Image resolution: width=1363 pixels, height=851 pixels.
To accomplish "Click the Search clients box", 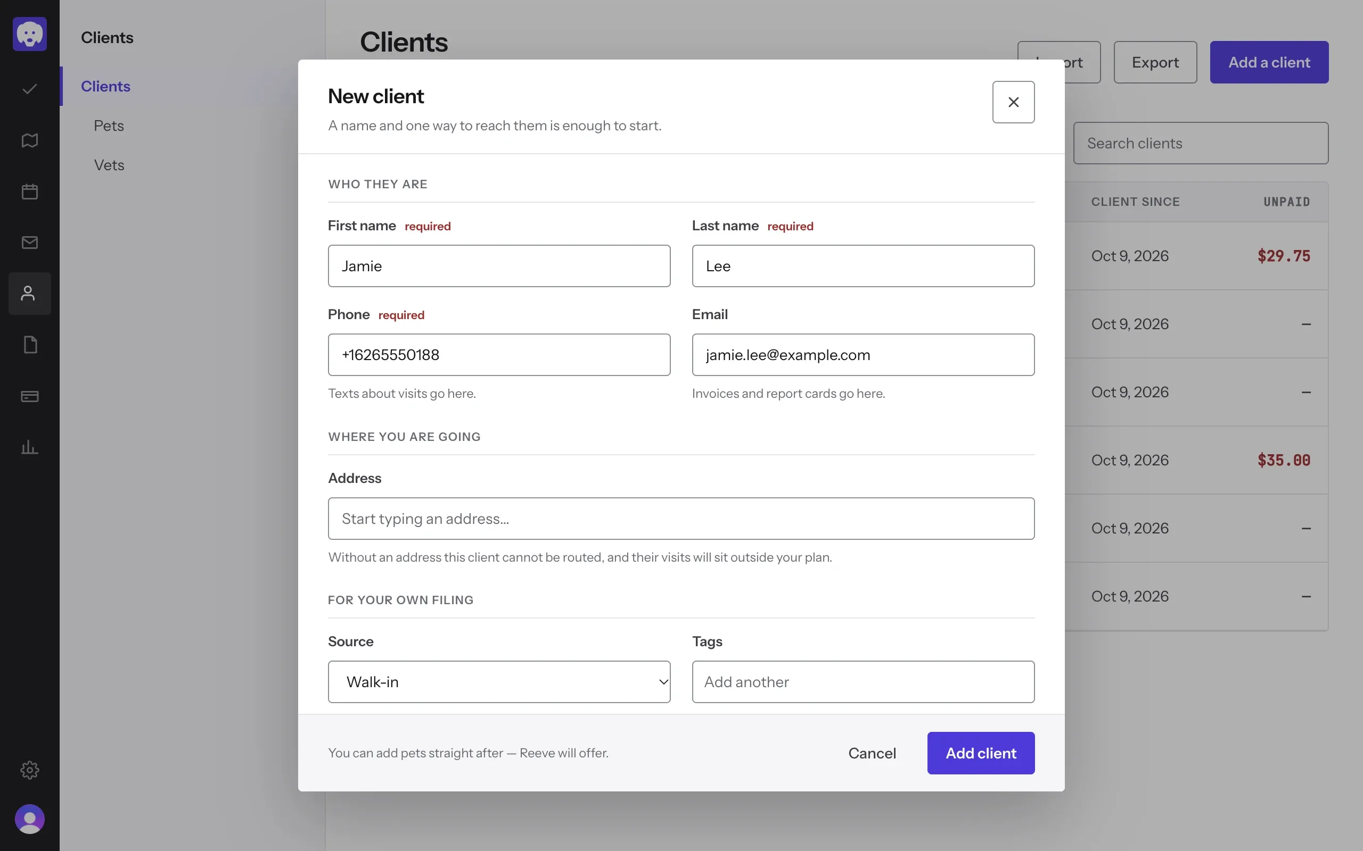I will (1200, 143).
